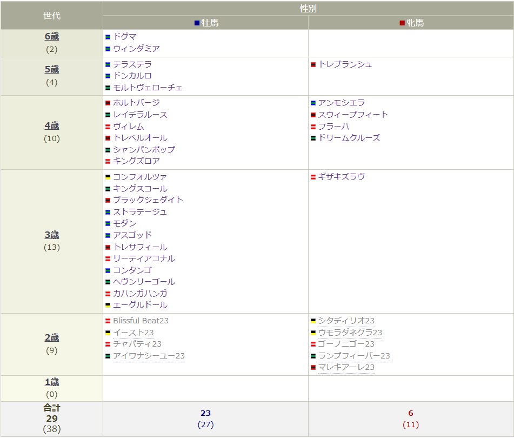Screen dimensions: 514x438
Task: Open the 3歳 generation link
Action: tap(52, 235)
